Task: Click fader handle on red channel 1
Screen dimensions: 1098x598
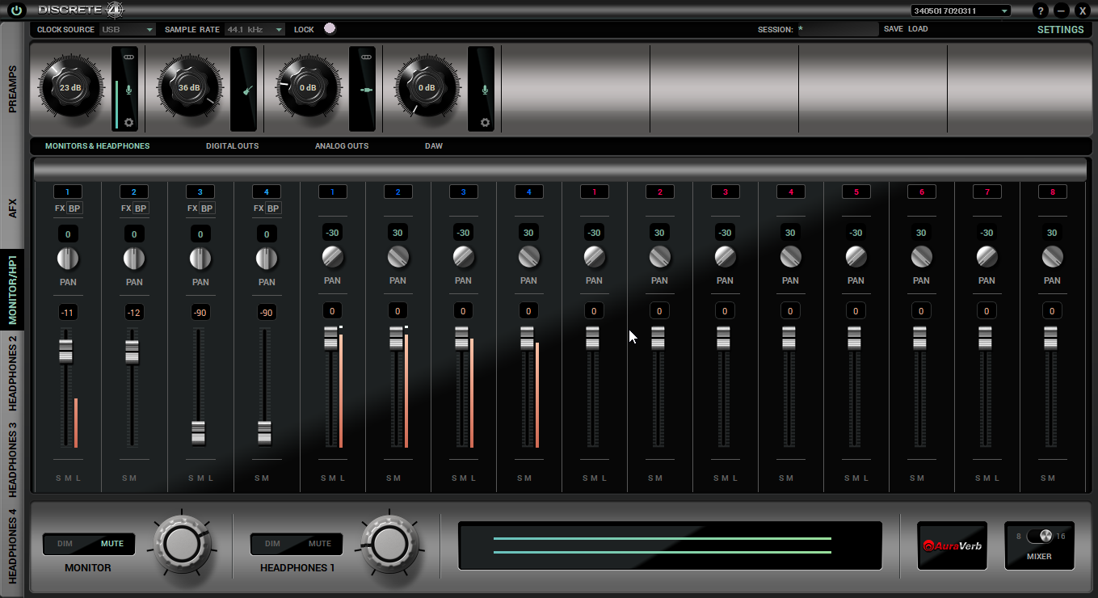Action: pyautogui.click(x=592, y=338)
